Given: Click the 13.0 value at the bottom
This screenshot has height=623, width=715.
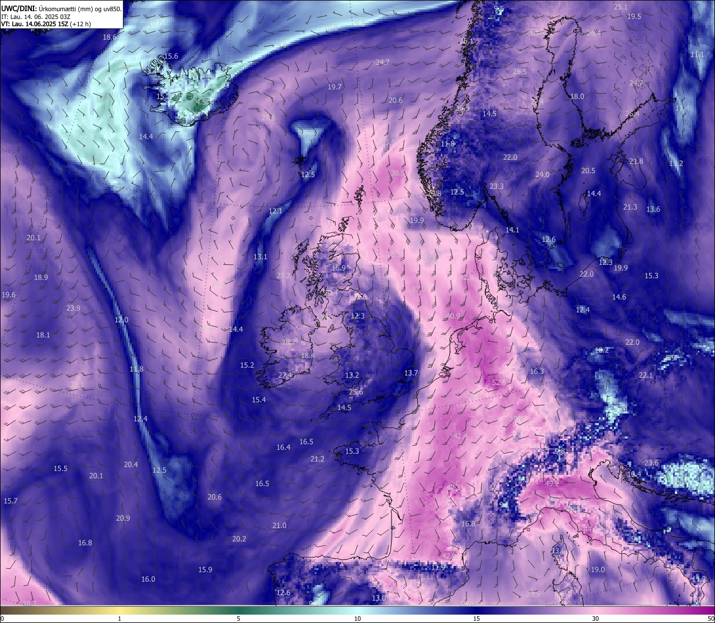Looking at the screenshot, I should pyautogui.click(x=379, y=598).
